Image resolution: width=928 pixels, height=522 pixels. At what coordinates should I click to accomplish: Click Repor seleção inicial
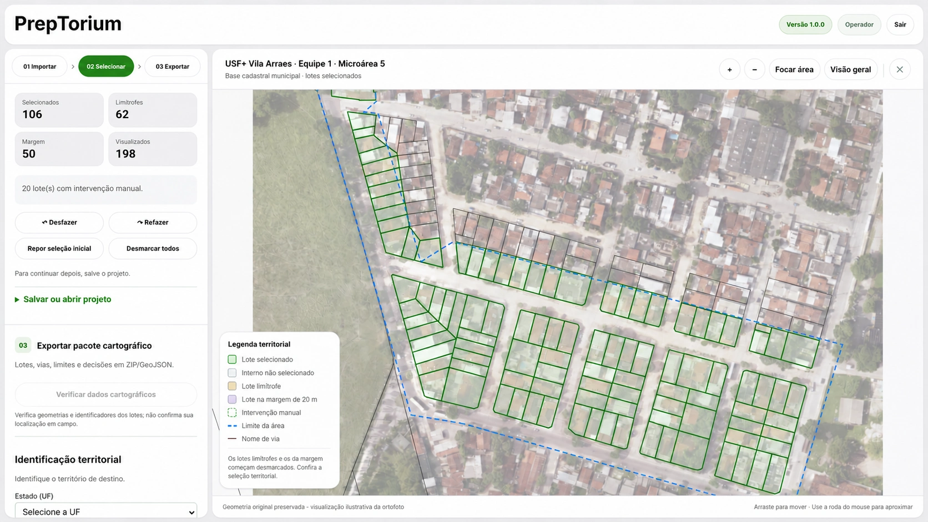(59, 249)
